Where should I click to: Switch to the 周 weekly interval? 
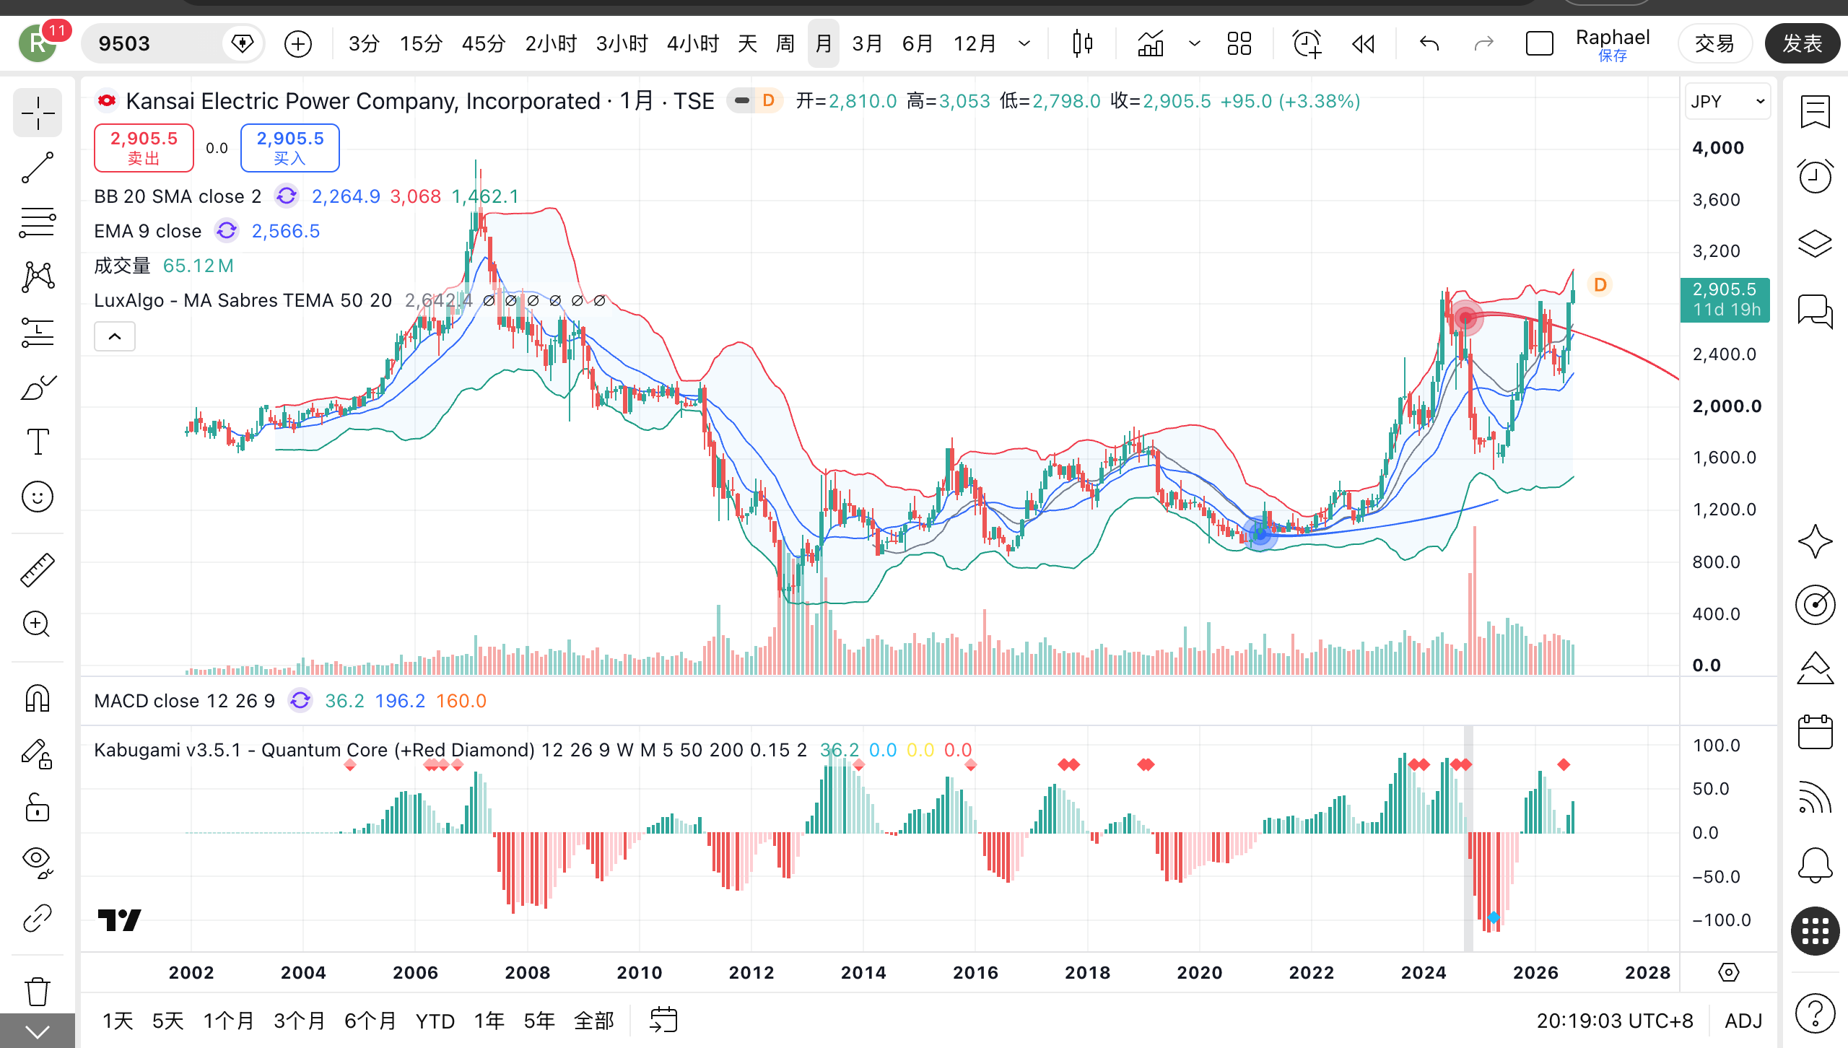(x=785, y=44)
